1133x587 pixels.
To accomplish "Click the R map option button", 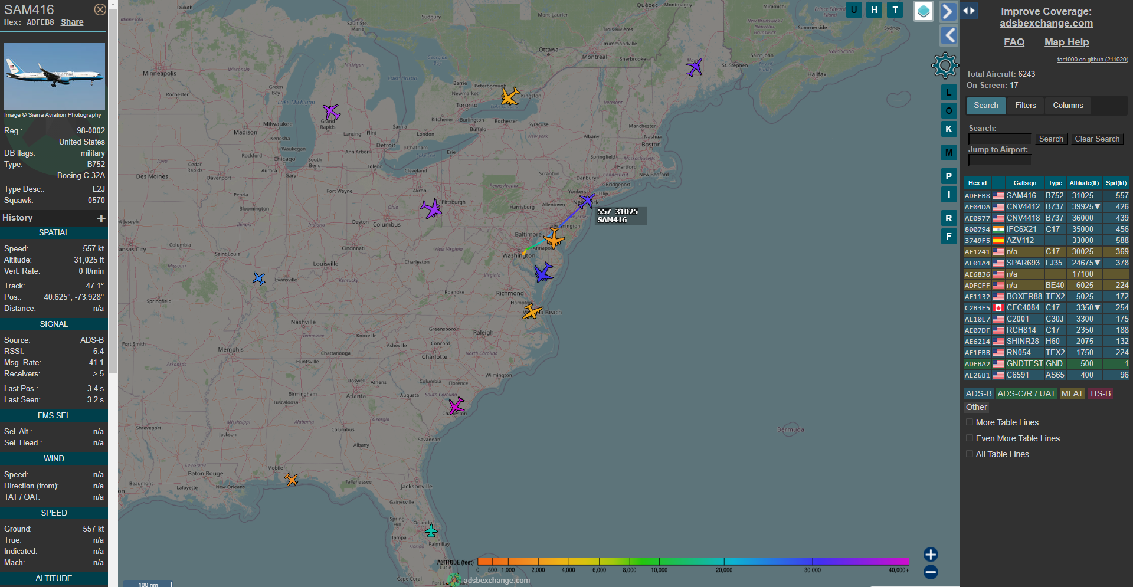I will click(x=949, y=218).
